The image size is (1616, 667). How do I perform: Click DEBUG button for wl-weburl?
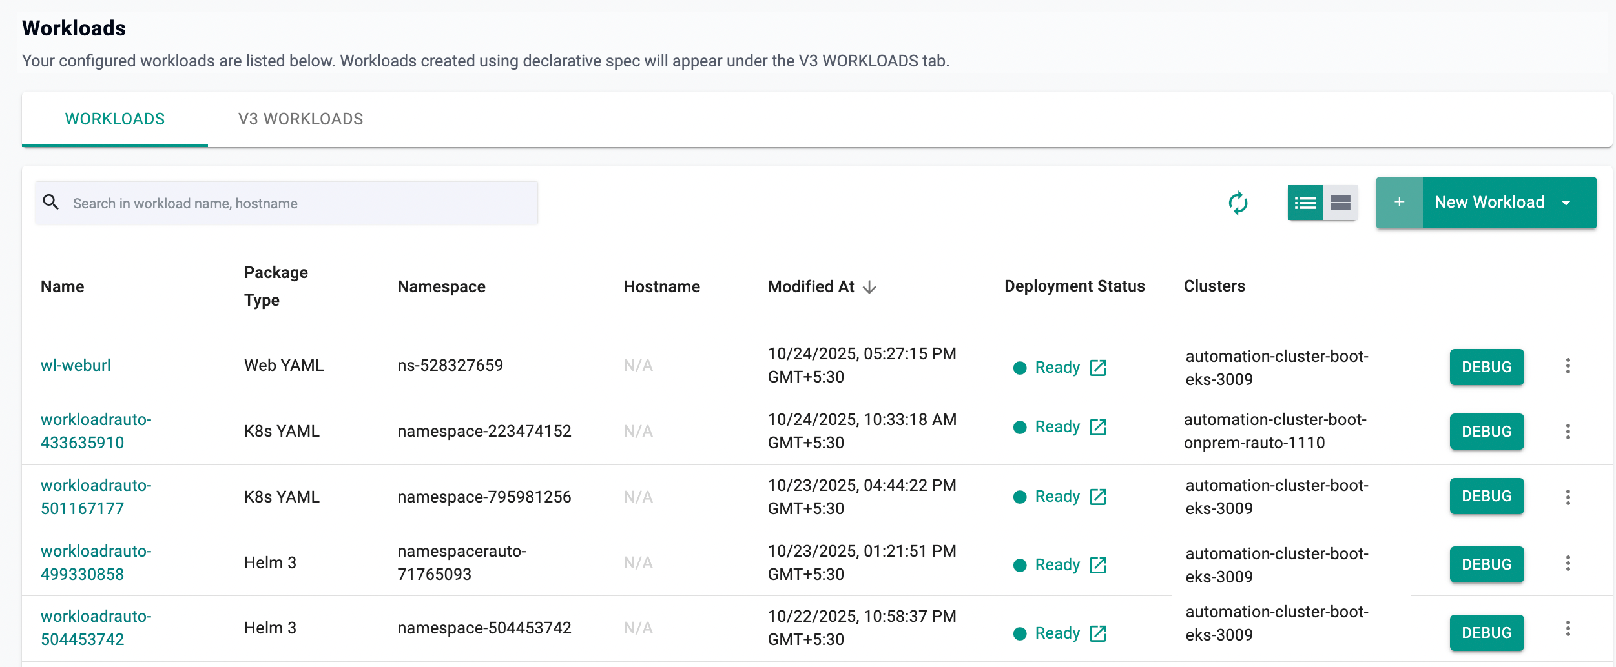point(1486,367)
